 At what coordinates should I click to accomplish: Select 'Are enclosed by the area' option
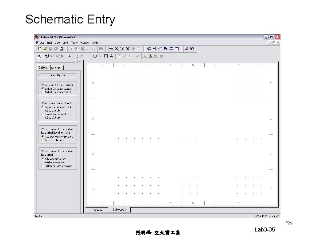pos(43,137)
